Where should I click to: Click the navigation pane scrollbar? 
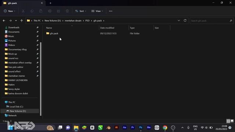click(41, 79)
